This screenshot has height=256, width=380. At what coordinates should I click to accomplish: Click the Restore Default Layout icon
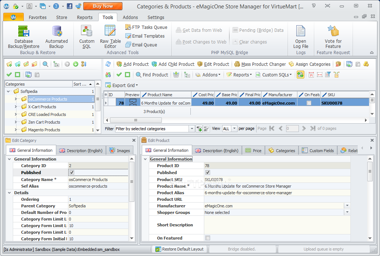(x=158, y=249)
